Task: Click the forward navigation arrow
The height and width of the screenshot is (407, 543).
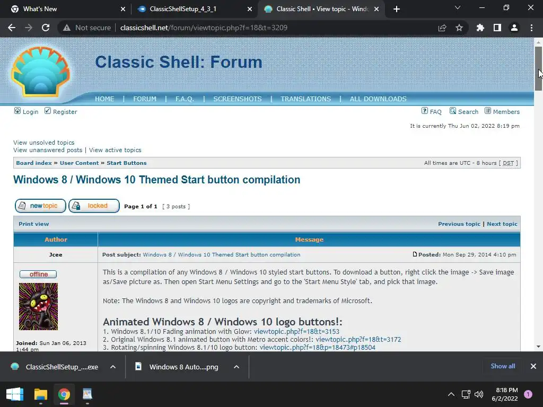Action: click(29, 28)
